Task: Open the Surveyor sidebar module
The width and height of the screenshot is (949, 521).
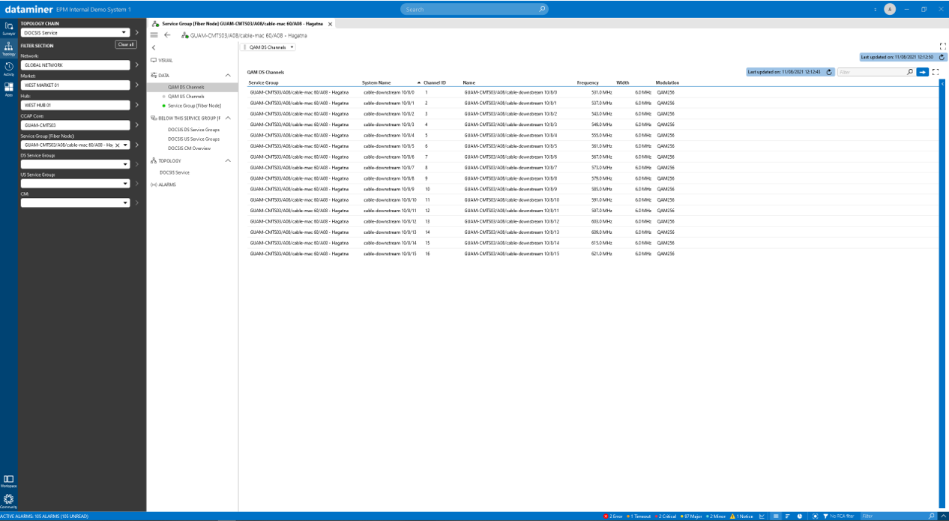Action: (x=9, y=28)
